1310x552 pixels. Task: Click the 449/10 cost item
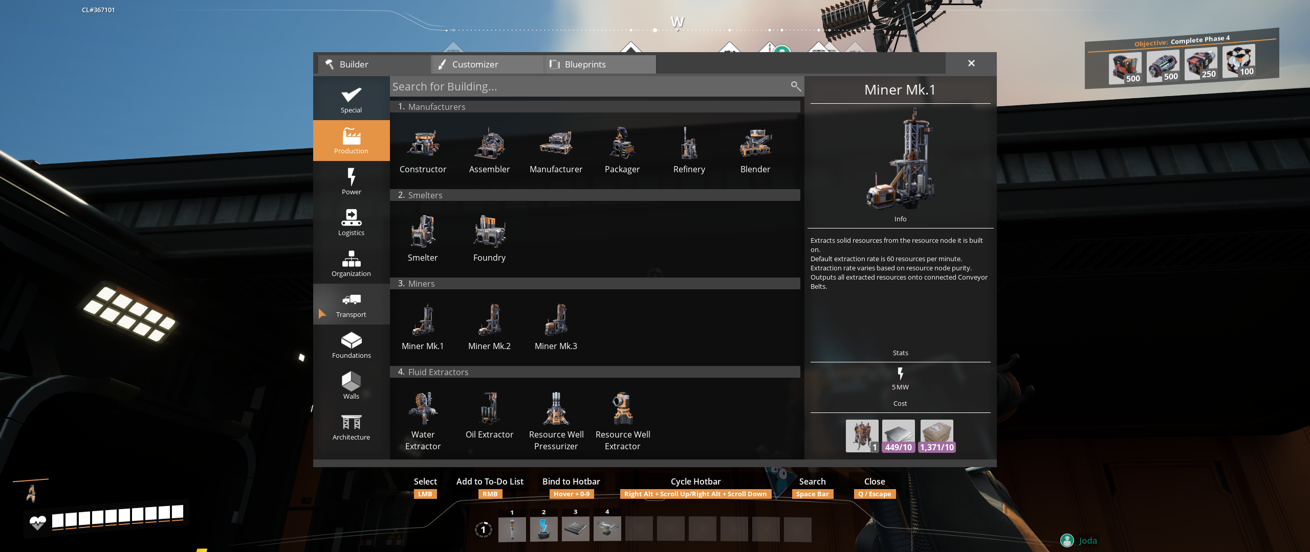tap(899, 436)
